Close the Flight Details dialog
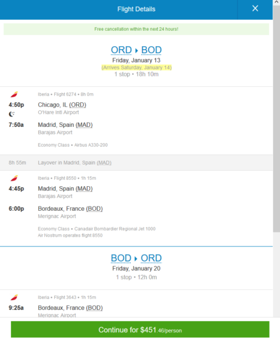280x339 pixels. pyautogui.click(x=255, y=9)
